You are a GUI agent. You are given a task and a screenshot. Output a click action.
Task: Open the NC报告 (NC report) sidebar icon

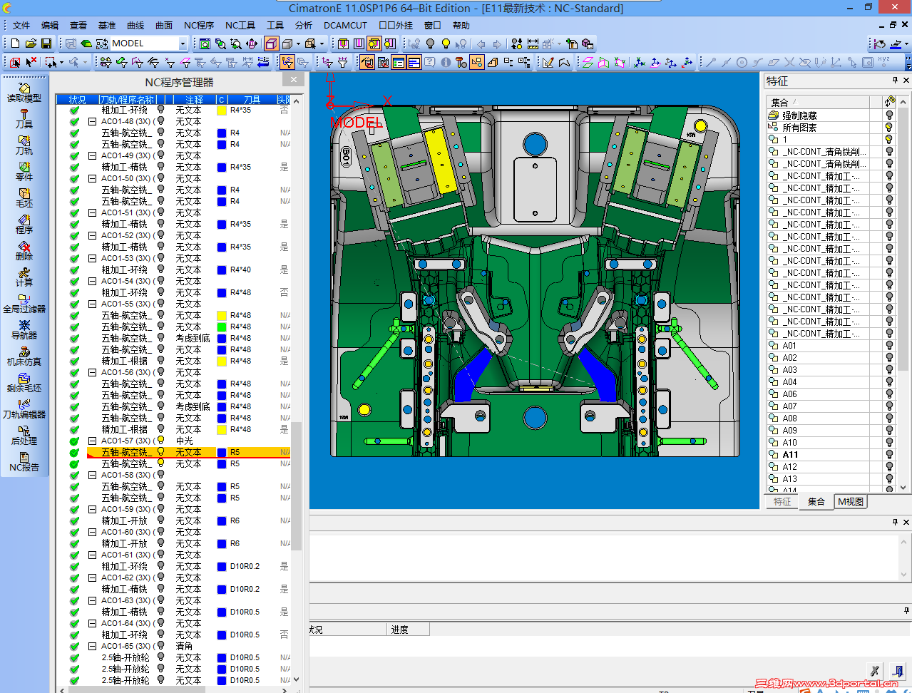24,461
